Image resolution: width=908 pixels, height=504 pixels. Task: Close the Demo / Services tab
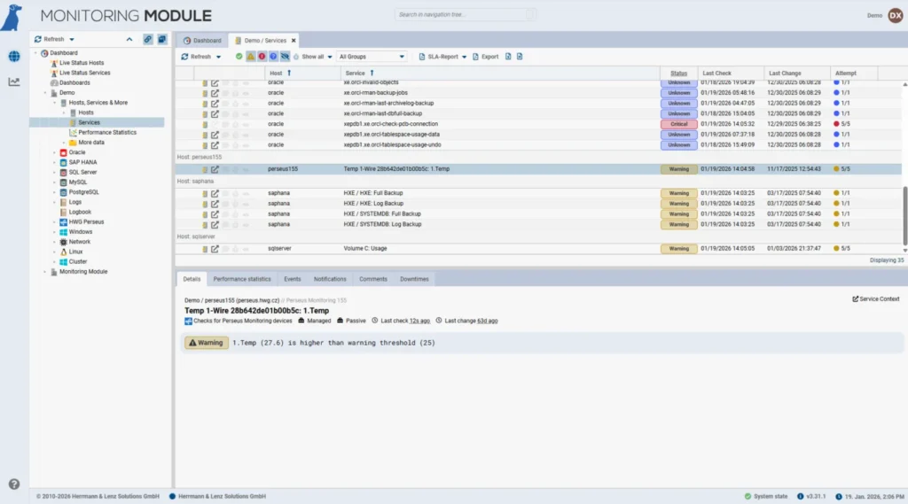294,41
